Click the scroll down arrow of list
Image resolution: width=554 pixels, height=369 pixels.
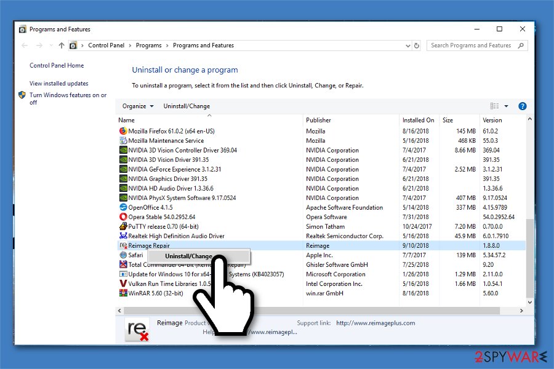(529, 302)
